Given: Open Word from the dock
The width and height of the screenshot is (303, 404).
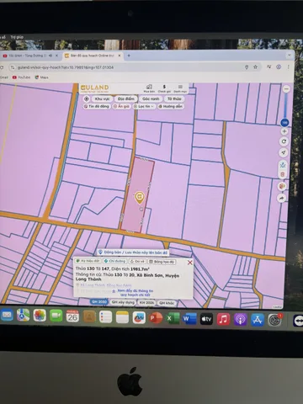Looking at the screenshot, I should [189, 319].
